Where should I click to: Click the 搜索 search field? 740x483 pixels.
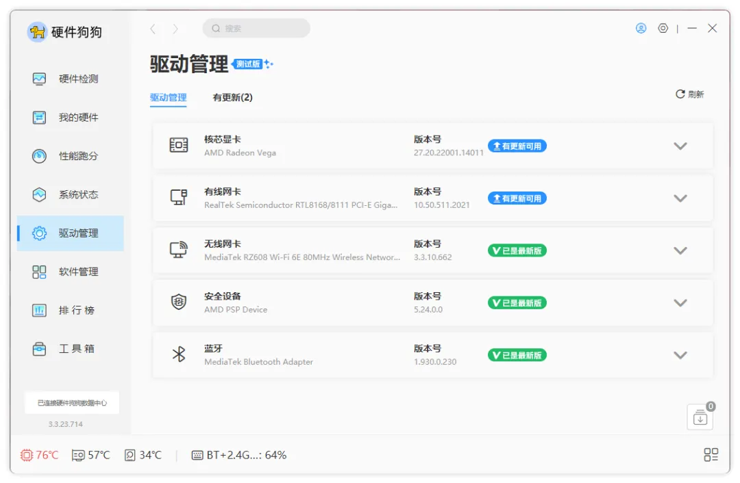coord(256,28)
